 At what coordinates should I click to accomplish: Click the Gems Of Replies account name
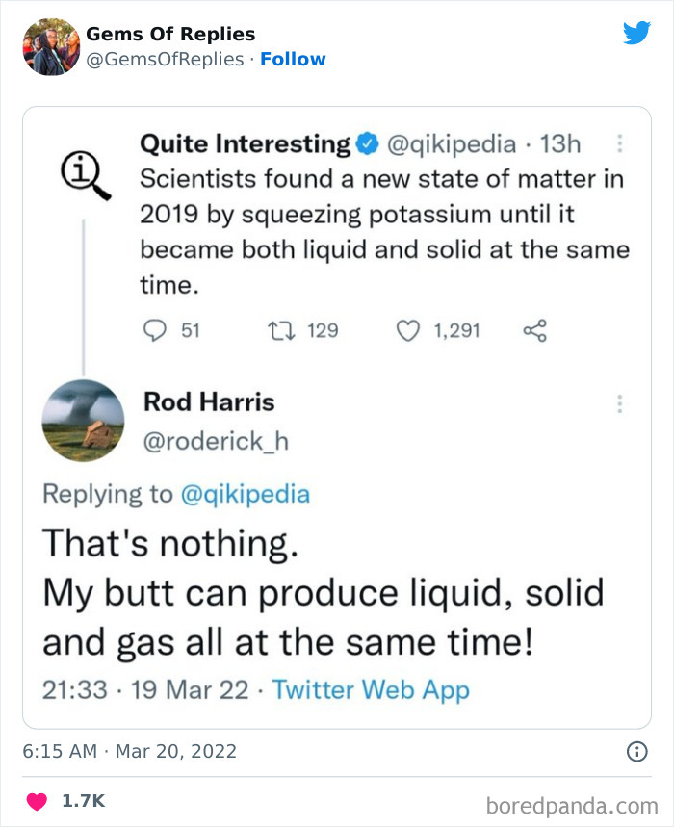tap(168, 33)
